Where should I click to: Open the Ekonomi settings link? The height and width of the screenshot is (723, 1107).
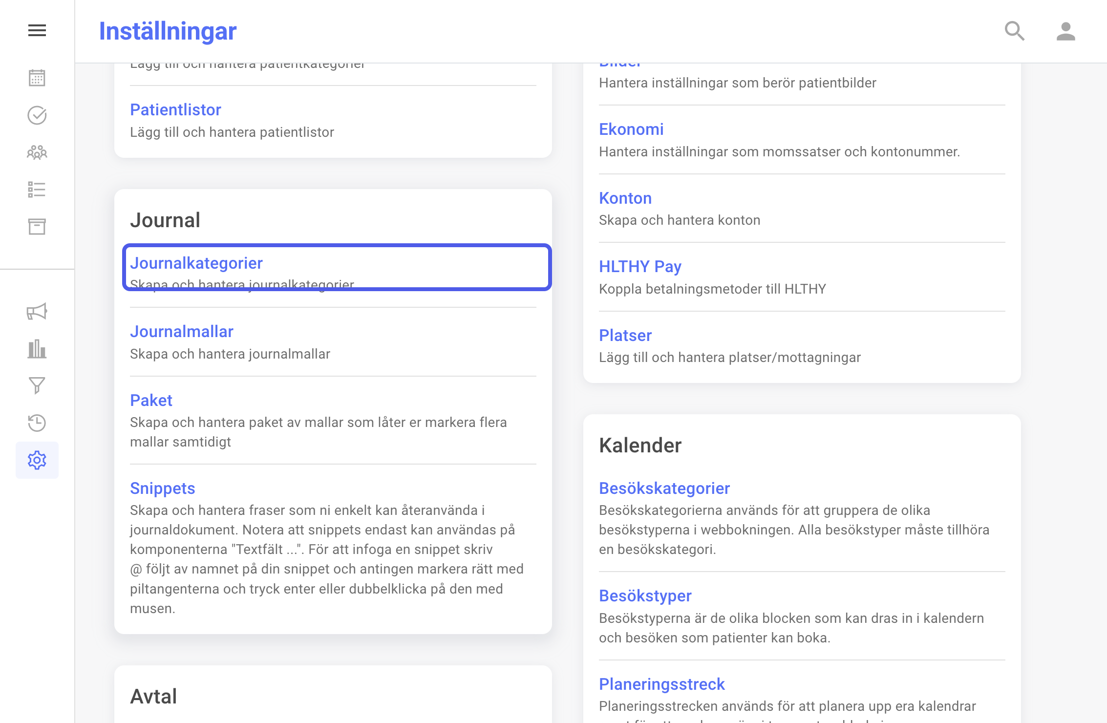(632, 129)
